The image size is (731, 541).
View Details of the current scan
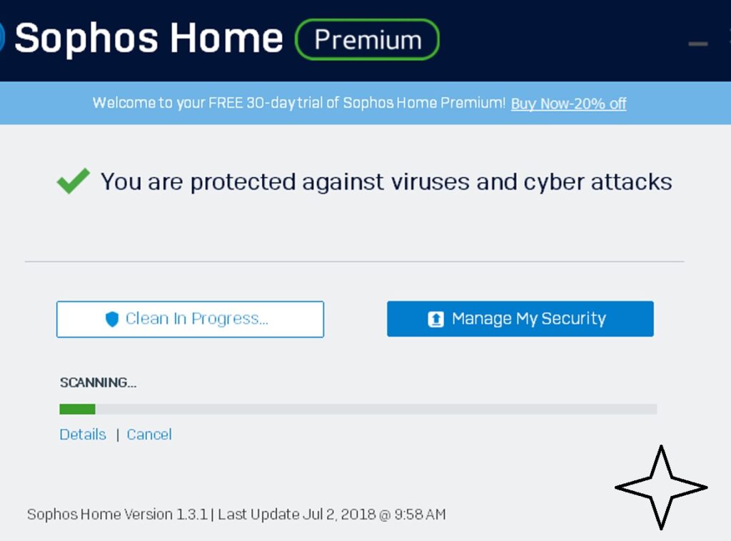pos(82,434)
